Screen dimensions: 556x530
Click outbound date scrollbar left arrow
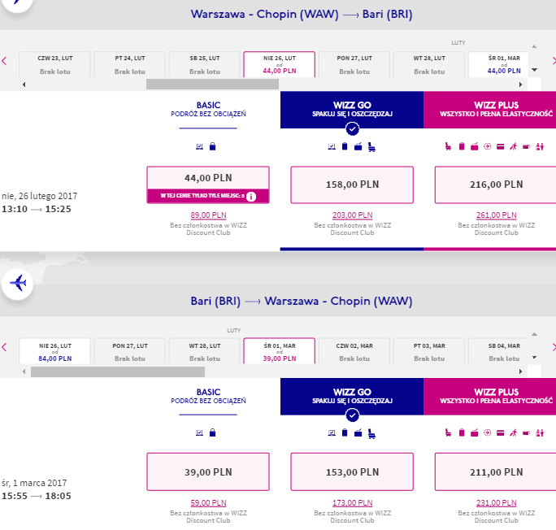24,85
